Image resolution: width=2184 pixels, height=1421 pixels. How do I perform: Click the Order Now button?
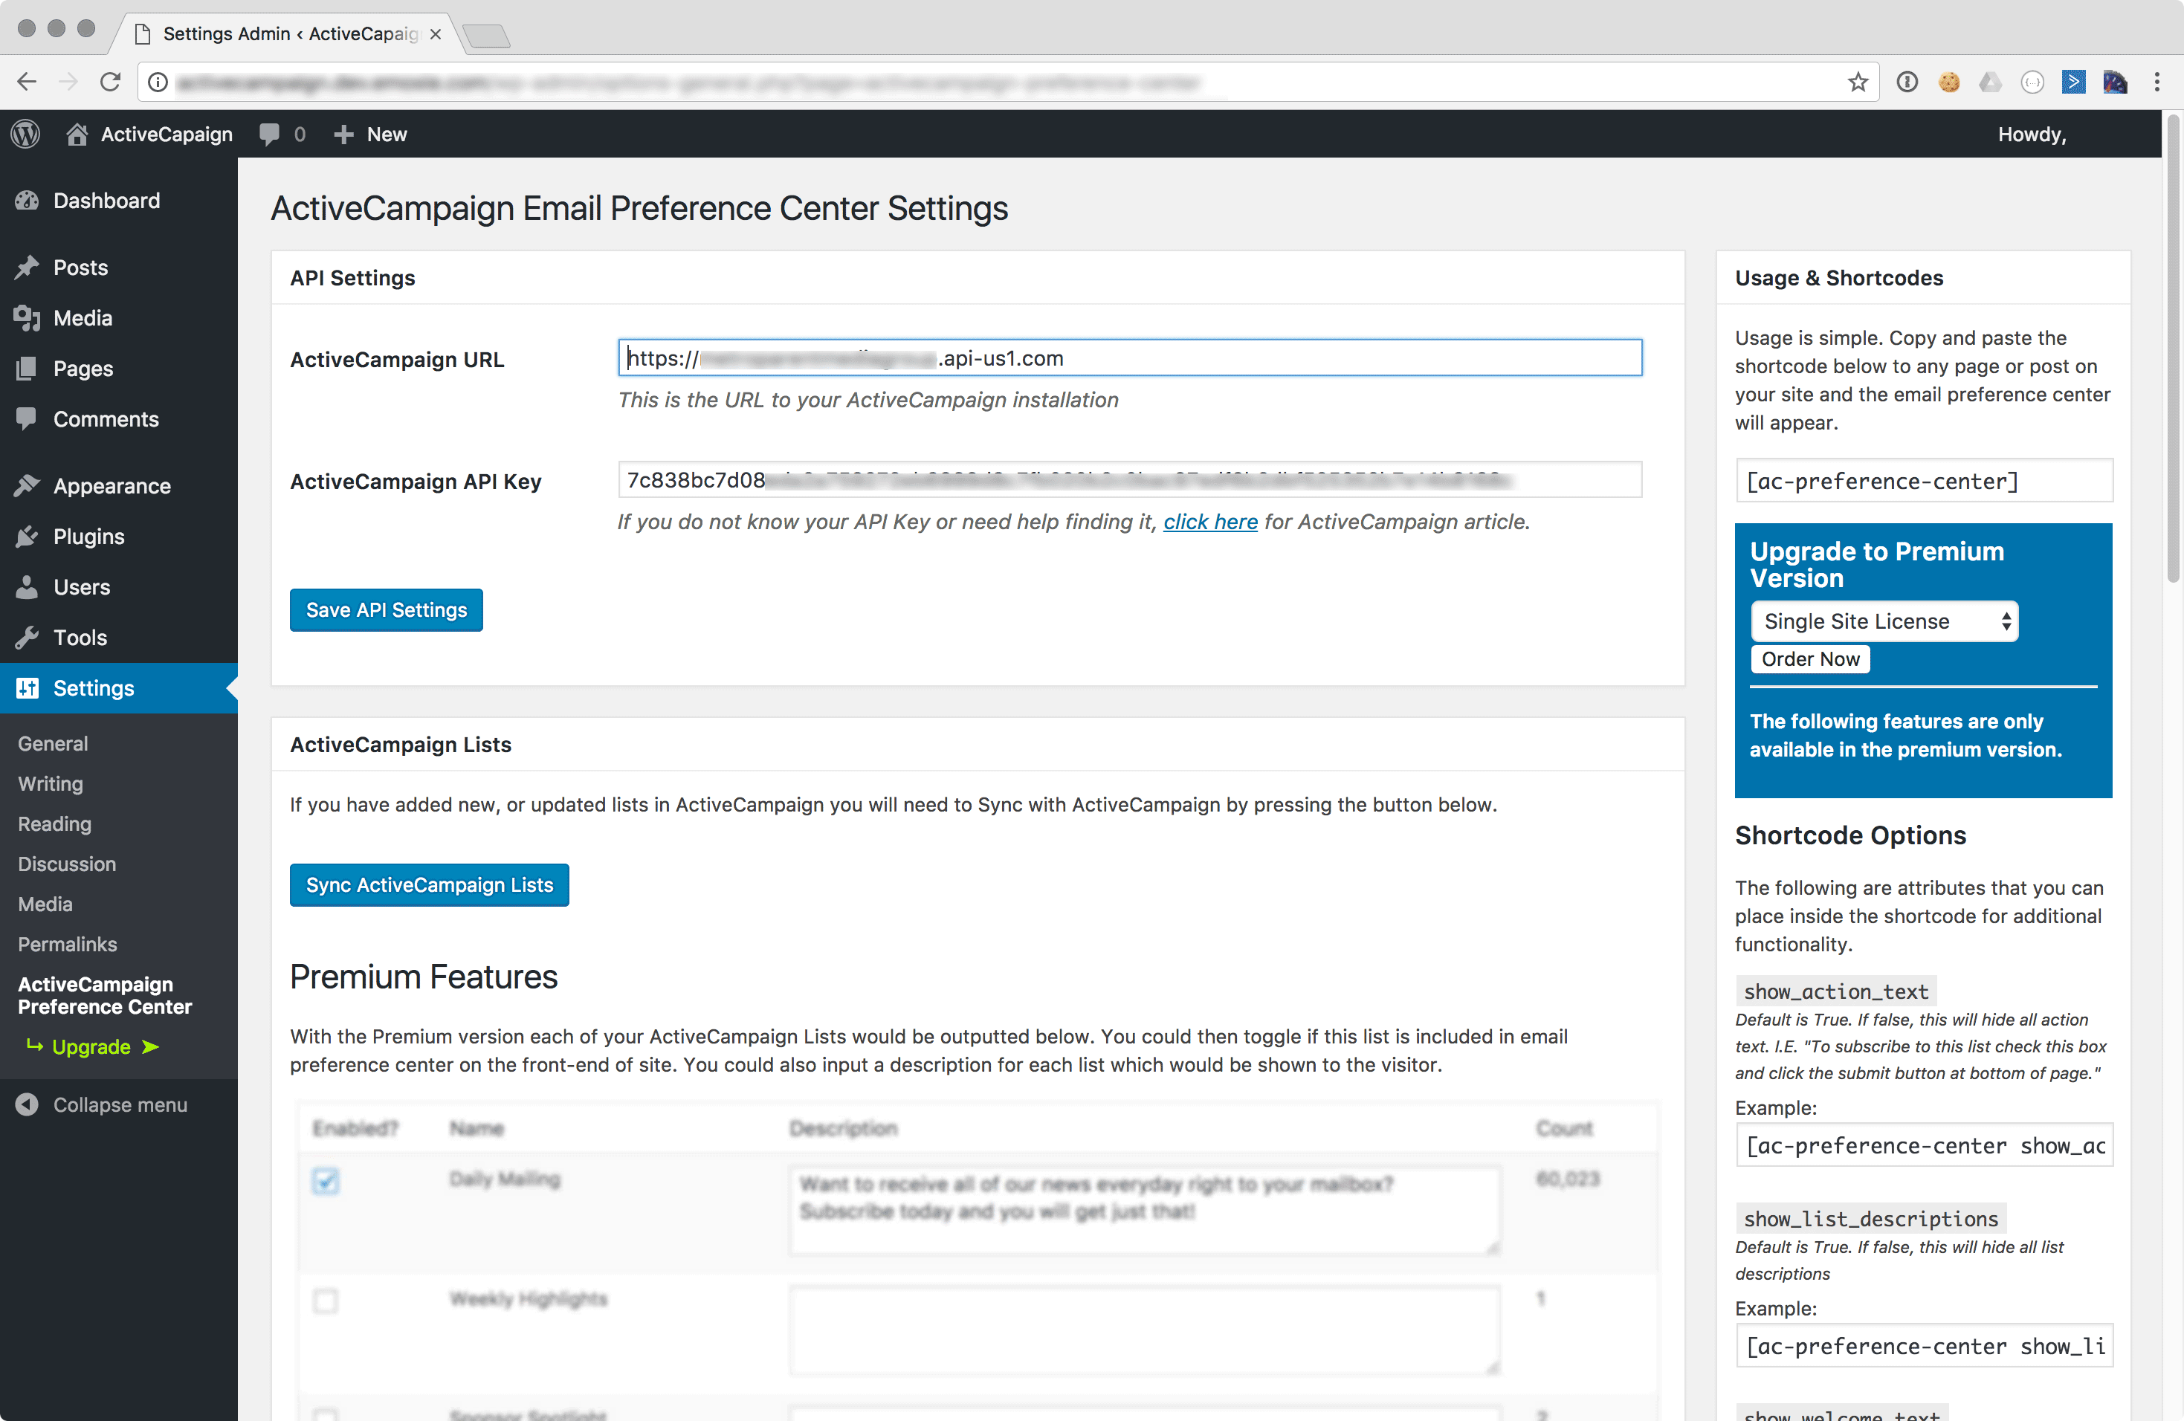tap(1811, 658)
